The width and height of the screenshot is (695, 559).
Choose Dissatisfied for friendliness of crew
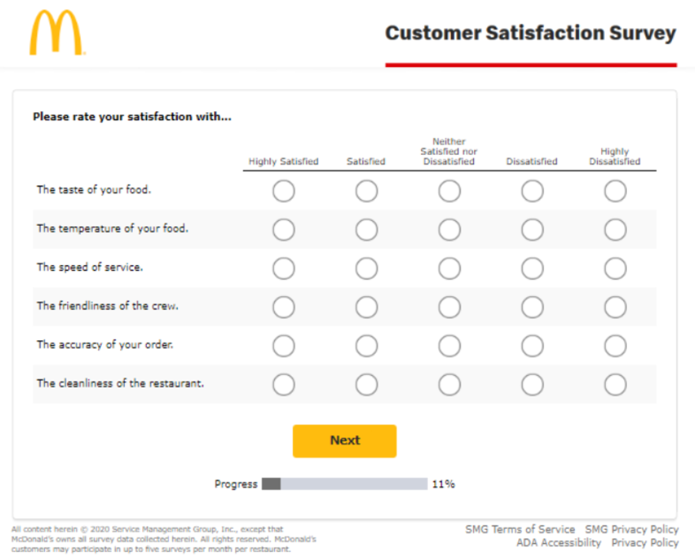point(532,306)
